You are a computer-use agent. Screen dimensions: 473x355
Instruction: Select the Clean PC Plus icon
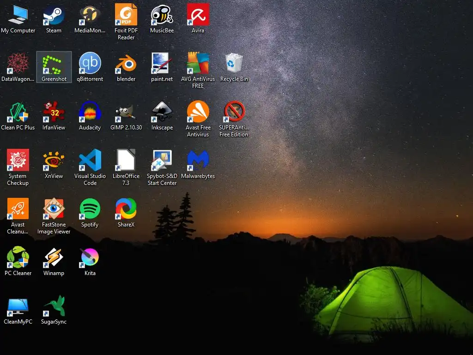coord(18,112)
